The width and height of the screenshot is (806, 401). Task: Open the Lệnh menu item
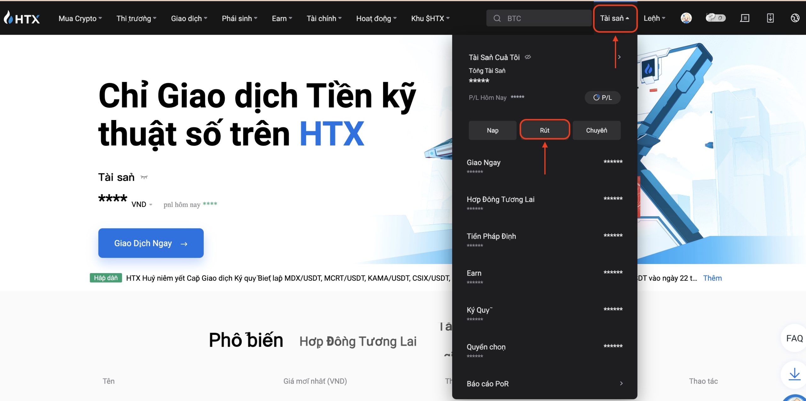pos(654,18)
